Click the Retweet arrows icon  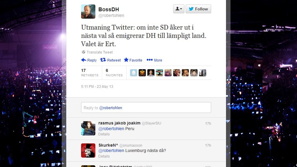pyautogui.click(x=103, y=60)
